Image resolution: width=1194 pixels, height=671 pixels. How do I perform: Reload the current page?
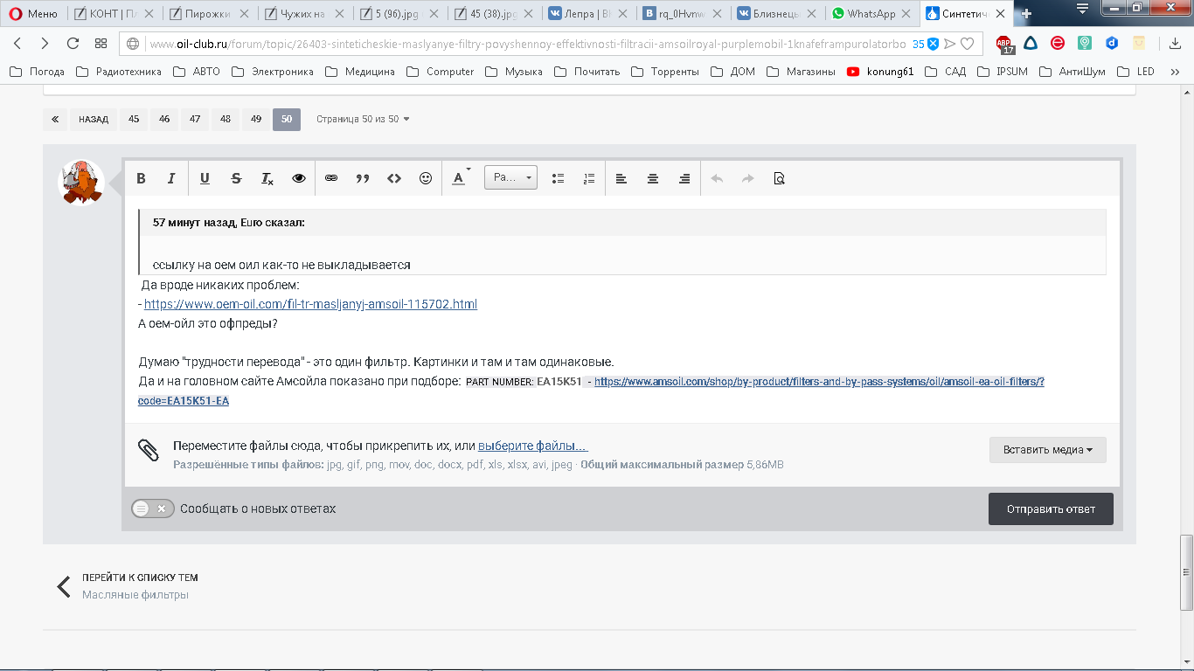pos(73,44)
